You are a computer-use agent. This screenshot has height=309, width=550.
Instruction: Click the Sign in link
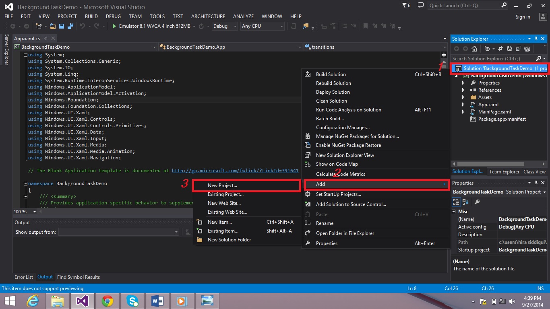pos(523,17)
